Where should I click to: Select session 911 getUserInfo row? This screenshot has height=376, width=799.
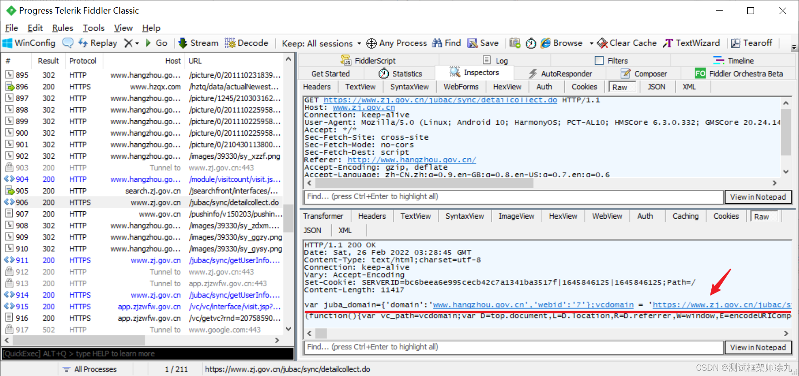click(x=144, y=260)
